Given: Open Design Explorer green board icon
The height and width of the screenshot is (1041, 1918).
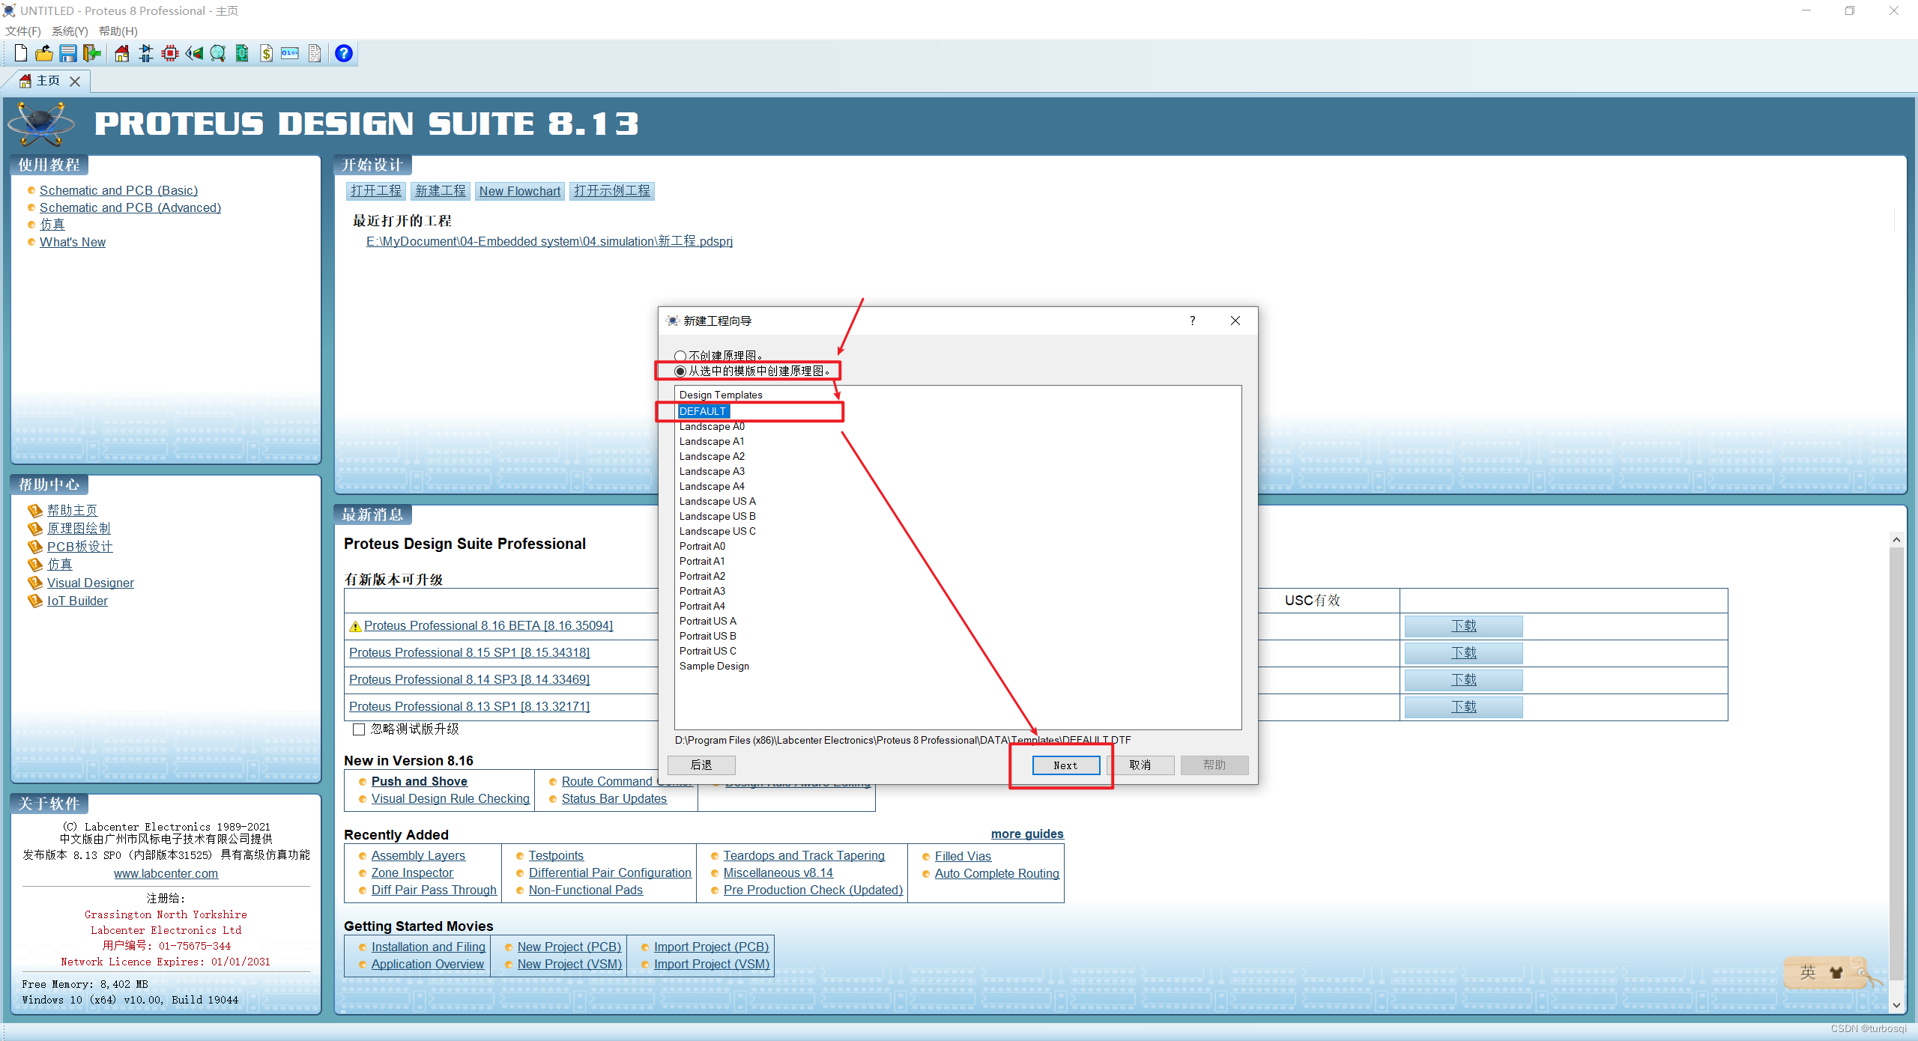Looking at the screenshot, I should tap(242, 53).
